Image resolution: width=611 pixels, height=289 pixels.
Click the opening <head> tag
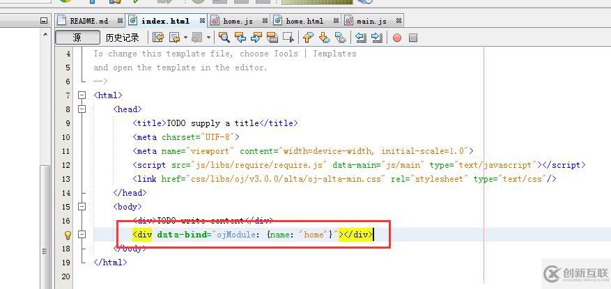[127, 109]
